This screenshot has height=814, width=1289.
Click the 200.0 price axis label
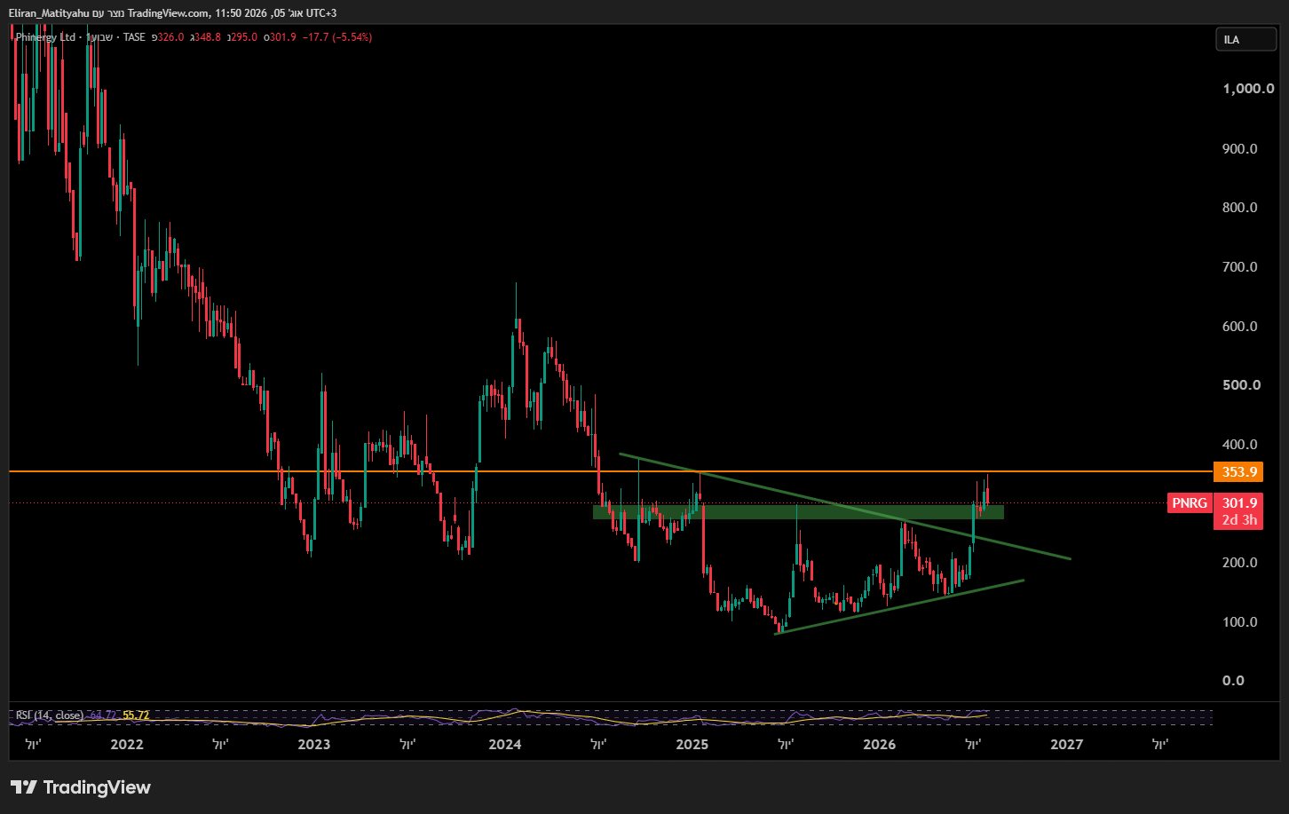(1240, 563)
